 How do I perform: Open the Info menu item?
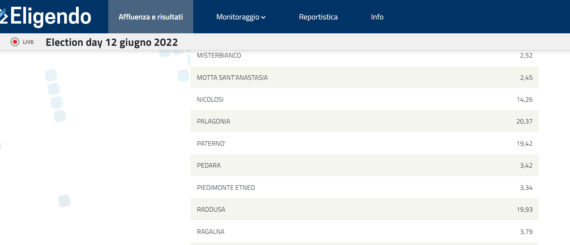(377, 17)
